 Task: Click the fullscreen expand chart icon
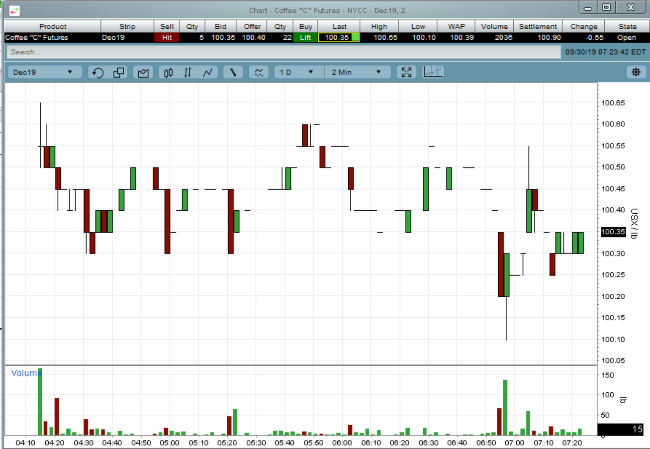[x=406, y=72]
